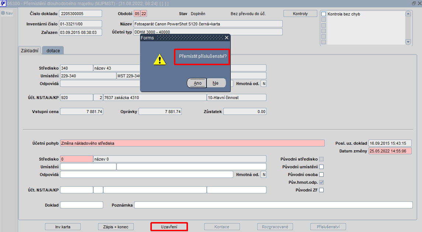Click the empty new Umístění code field

88,167
